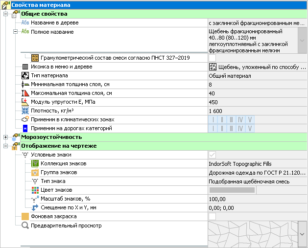Toggle climatic zone V button
Viewport: 308px width, 248px height.
[250, 119]
